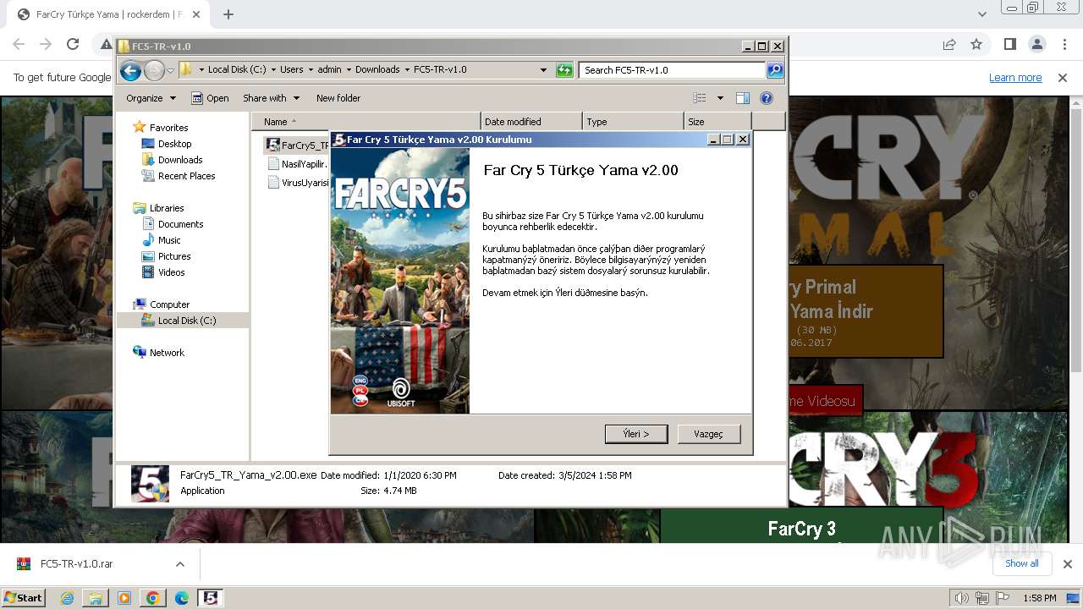The height and width of the screenshot is (609, 1083).
Task: Click Ýleri > to continue installation
Action: point(636,434)
